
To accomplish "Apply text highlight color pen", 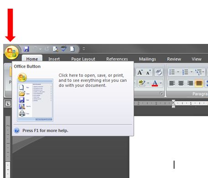I will [142, 83].
